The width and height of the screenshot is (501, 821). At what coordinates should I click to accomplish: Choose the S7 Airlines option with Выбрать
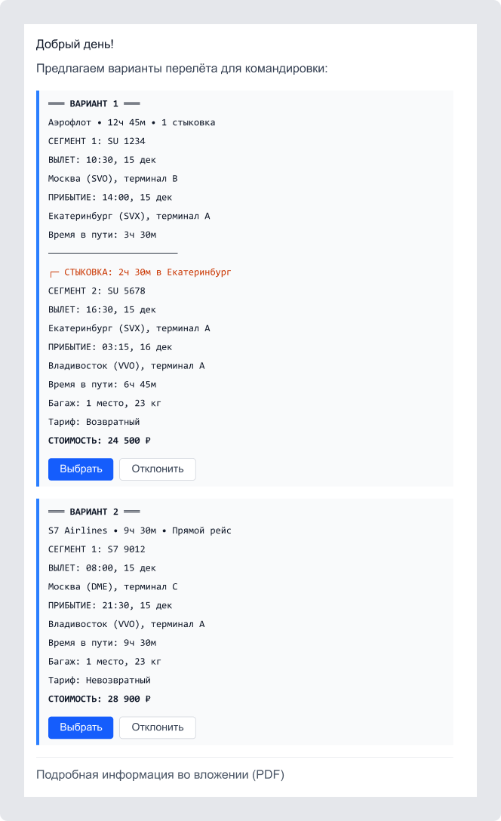click(x=81, y=727)
